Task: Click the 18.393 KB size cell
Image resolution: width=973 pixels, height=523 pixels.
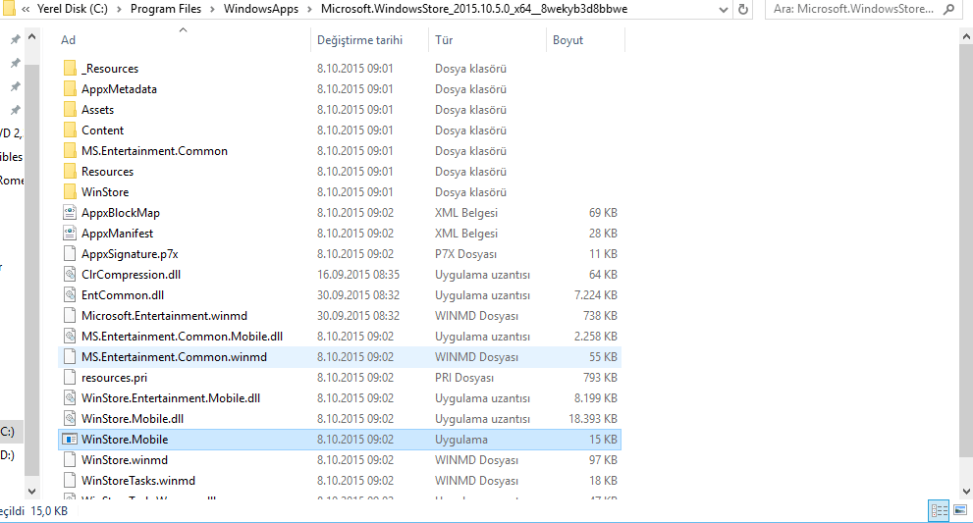Action: (x=593, y=418)
